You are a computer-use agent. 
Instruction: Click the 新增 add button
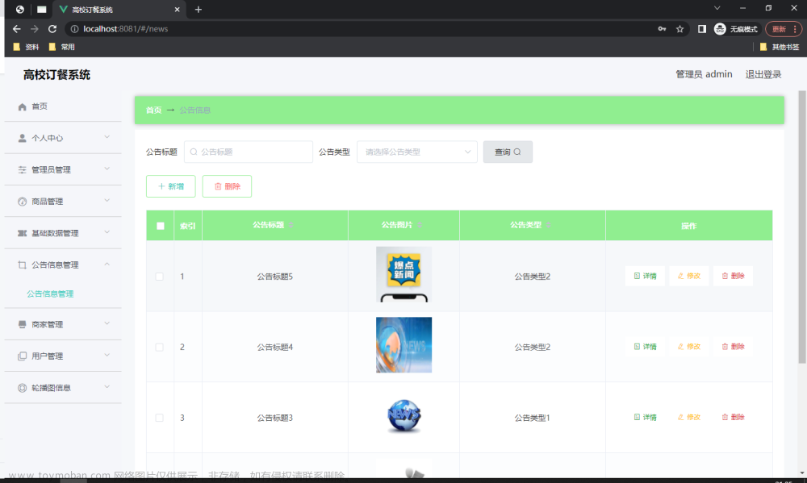click(171, 186)
